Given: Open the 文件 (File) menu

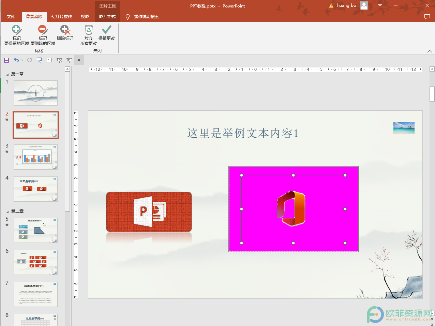Looking at the screenshot, I should click(11, 17).
